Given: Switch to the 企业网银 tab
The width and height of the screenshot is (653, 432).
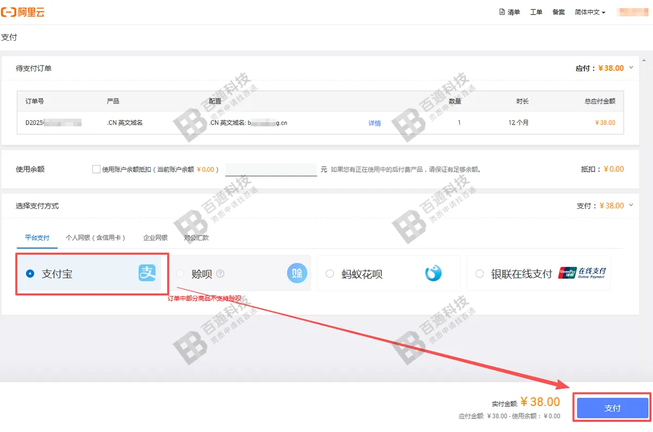Looking at the screenshot, I should point(155,238).
